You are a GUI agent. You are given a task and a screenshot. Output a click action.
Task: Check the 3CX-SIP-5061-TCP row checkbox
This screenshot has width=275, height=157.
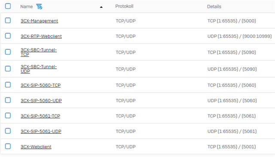click(8, 116)
